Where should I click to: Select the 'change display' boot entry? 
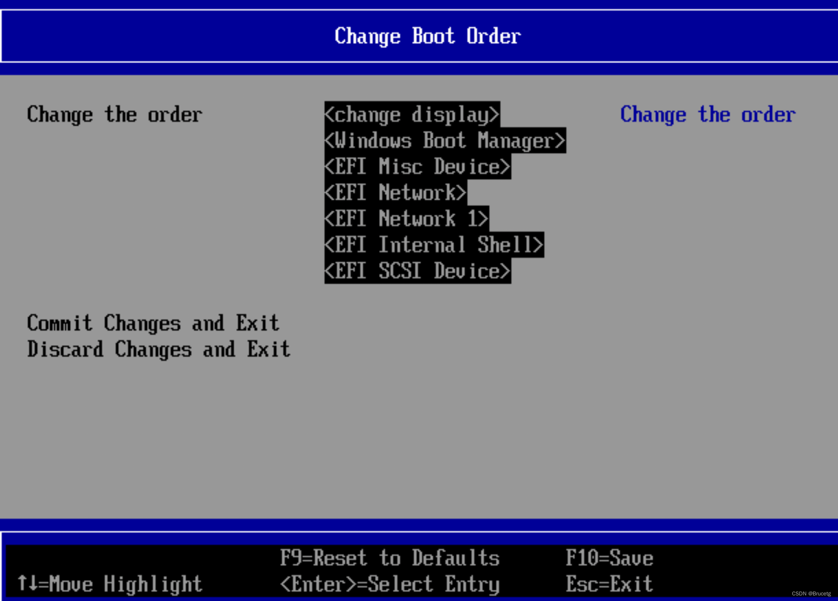click(412, 114)
